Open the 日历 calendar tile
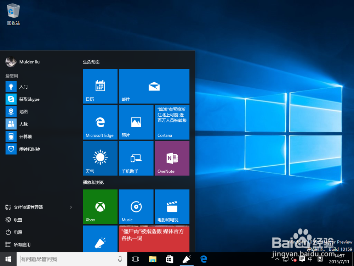 tap(100, 86)
